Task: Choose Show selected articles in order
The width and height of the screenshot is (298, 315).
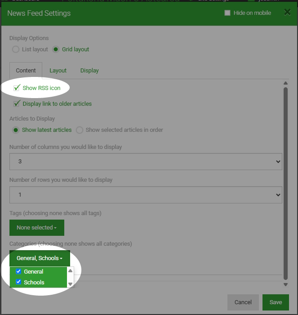Action: [80, 130]
